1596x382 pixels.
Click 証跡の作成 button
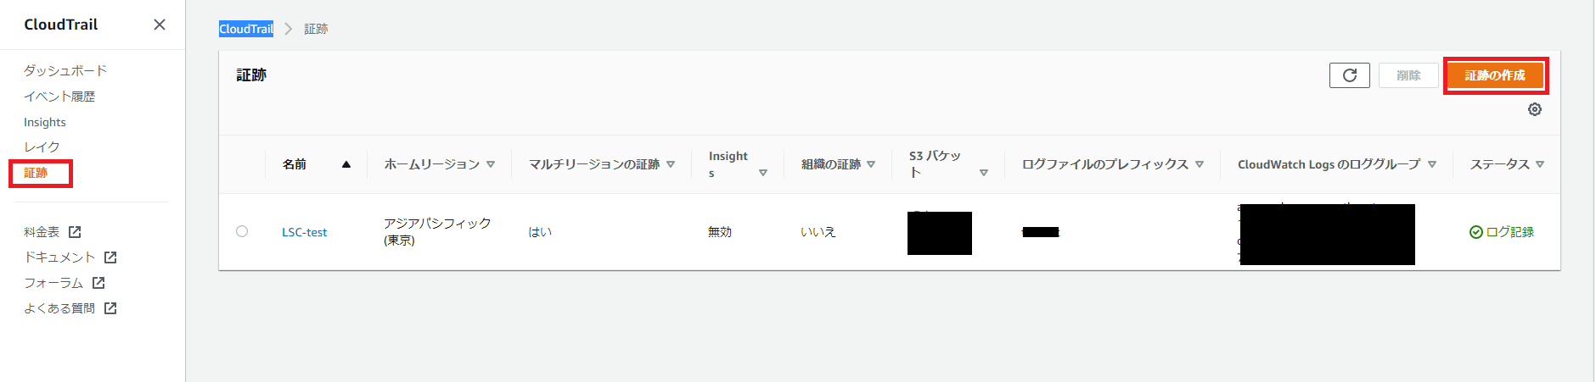click(1495, 75)
